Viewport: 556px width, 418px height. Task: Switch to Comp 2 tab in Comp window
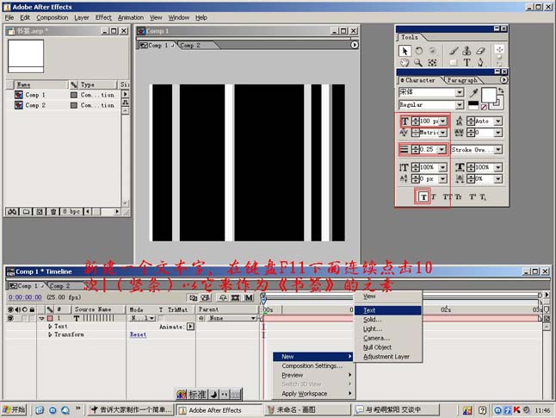(x=190, y=46)
